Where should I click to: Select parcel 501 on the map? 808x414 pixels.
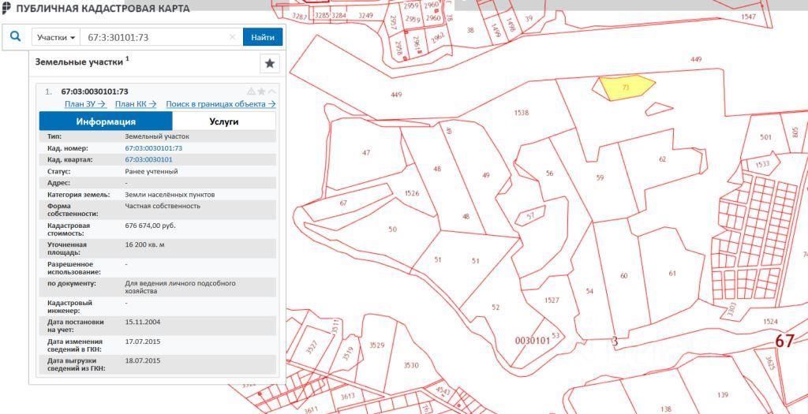click(x=765, y=137)
